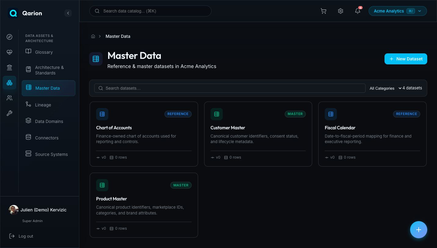Click the Julien Kervizic user avatar

[x=14, y=210]
